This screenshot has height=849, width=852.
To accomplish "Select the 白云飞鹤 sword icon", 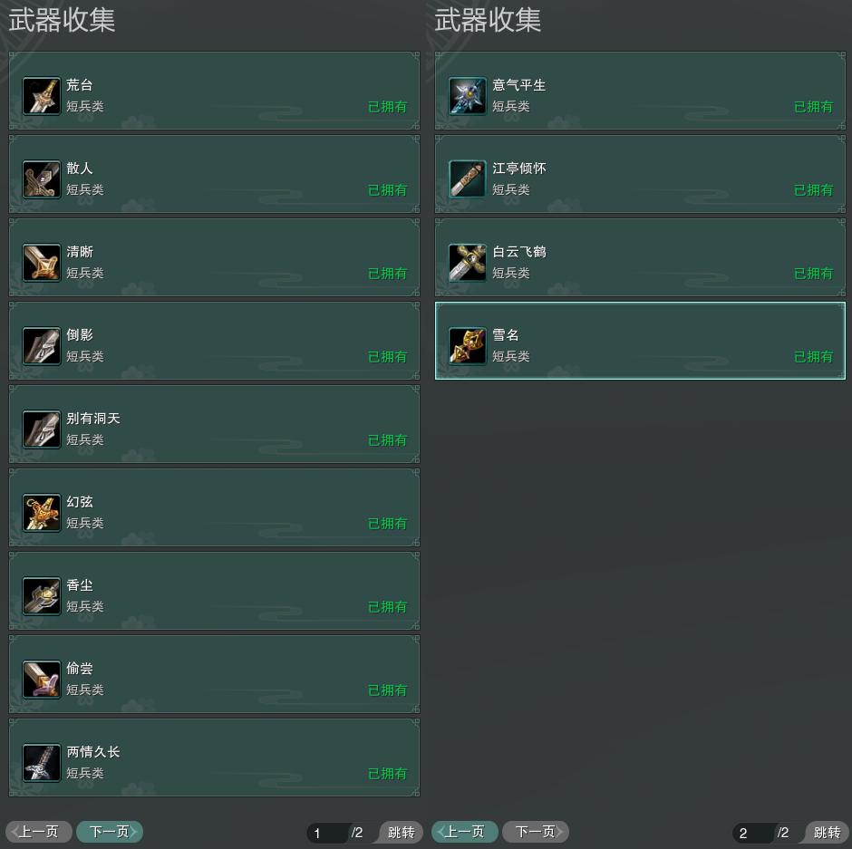I will (x=468, y=263).
